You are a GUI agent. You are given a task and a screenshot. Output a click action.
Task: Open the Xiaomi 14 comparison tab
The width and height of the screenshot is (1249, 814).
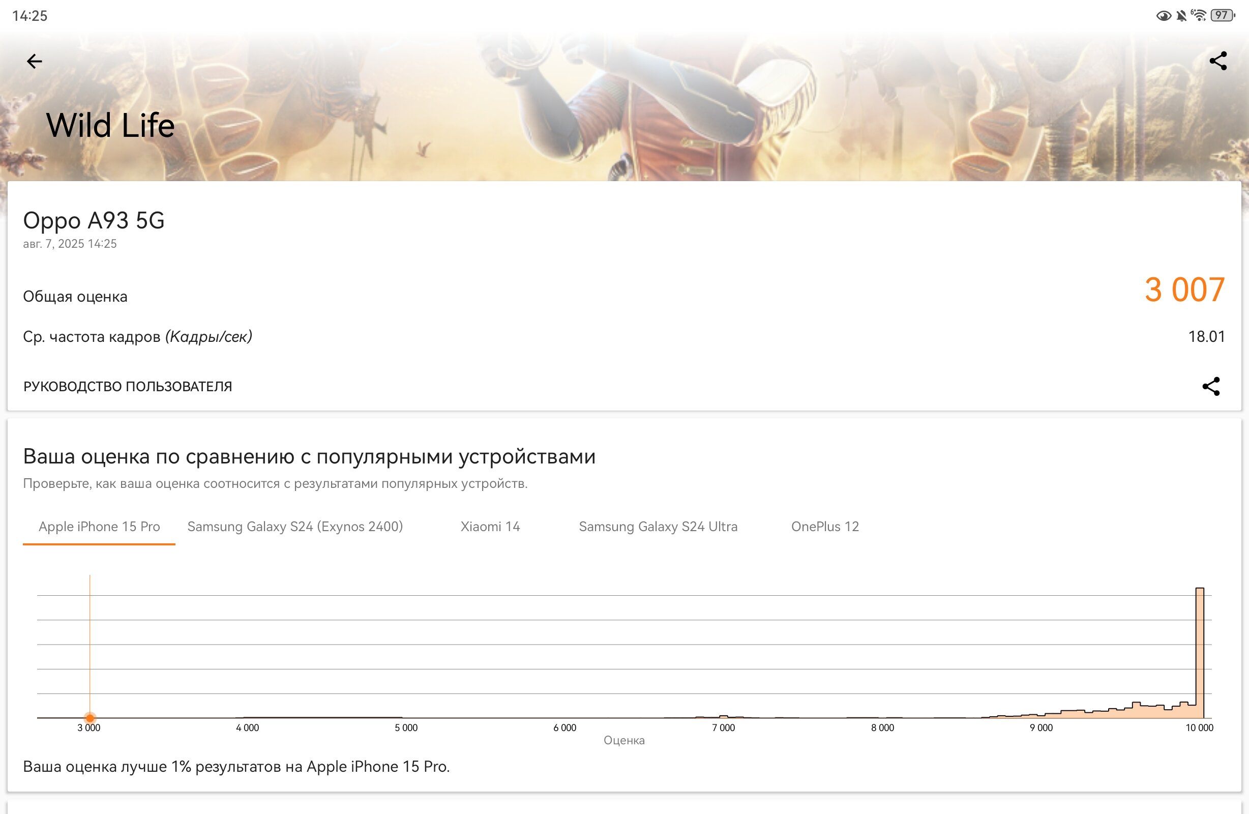pos(490,527)
